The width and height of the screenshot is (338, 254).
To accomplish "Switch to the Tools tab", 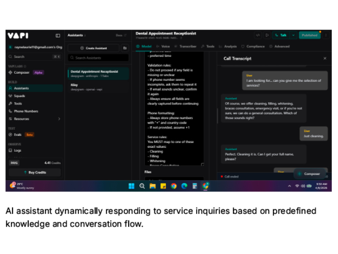I will point(208,46).
